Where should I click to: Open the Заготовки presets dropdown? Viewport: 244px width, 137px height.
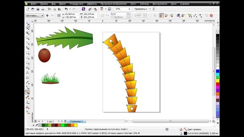point(35,16)
